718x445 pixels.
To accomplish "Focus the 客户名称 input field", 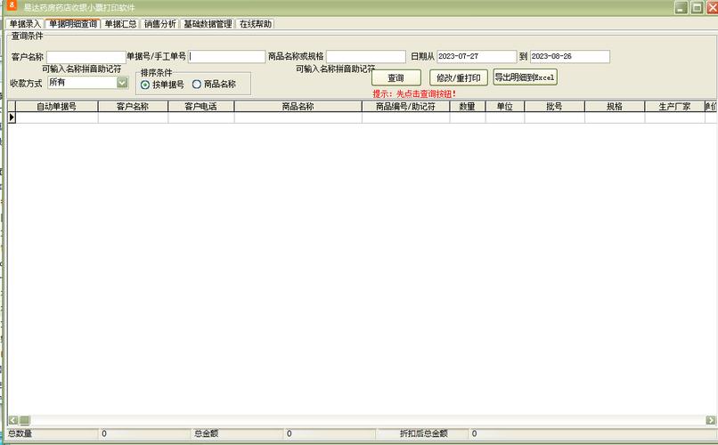I will tap(86, 57).
